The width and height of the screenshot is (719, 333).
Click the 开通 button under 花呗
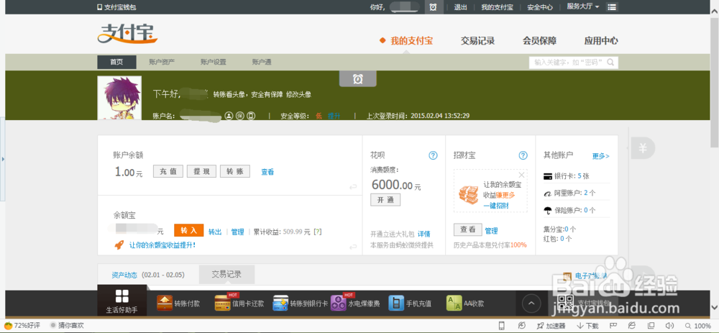tap(385, 200)
